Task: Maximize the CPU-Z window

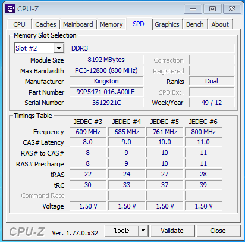Action: pos(212,9)
